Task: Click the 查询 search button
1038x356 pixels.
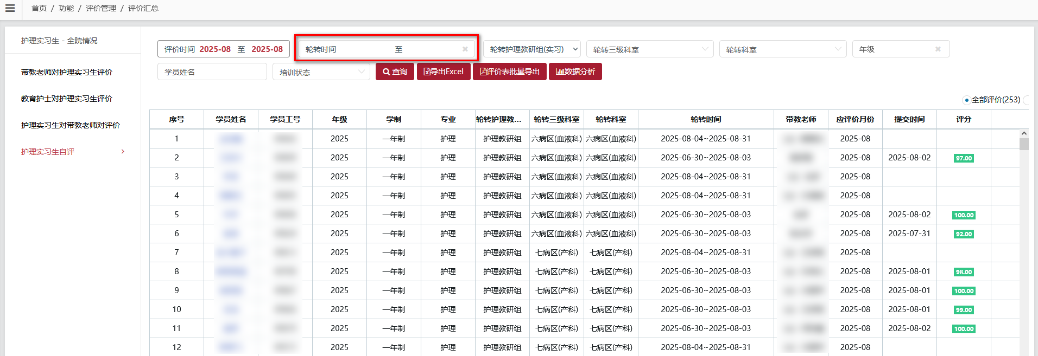Action: [x=395, y=72]
